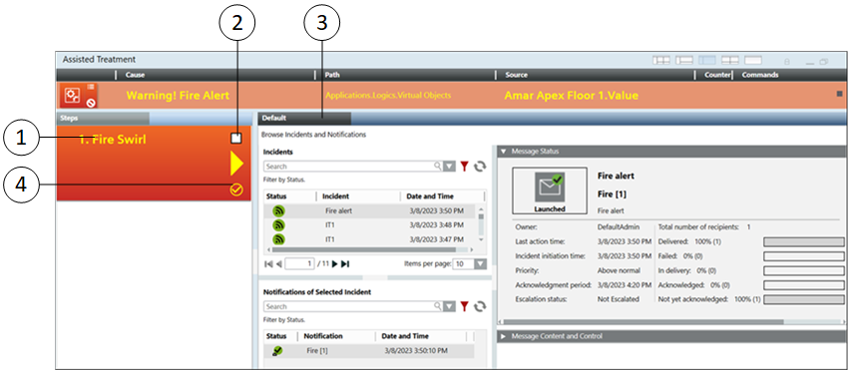The height and width of the screenshot is (371, 851).
Task: Refresh the Incidents list
Action: (479, 167)
